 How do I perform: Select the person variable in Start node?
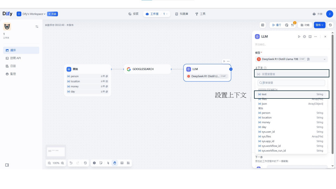tap(87, 76)
